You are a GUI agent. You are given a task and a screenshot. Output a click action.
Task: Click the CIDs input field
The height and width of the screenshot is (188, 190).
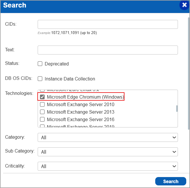(108, 24)
